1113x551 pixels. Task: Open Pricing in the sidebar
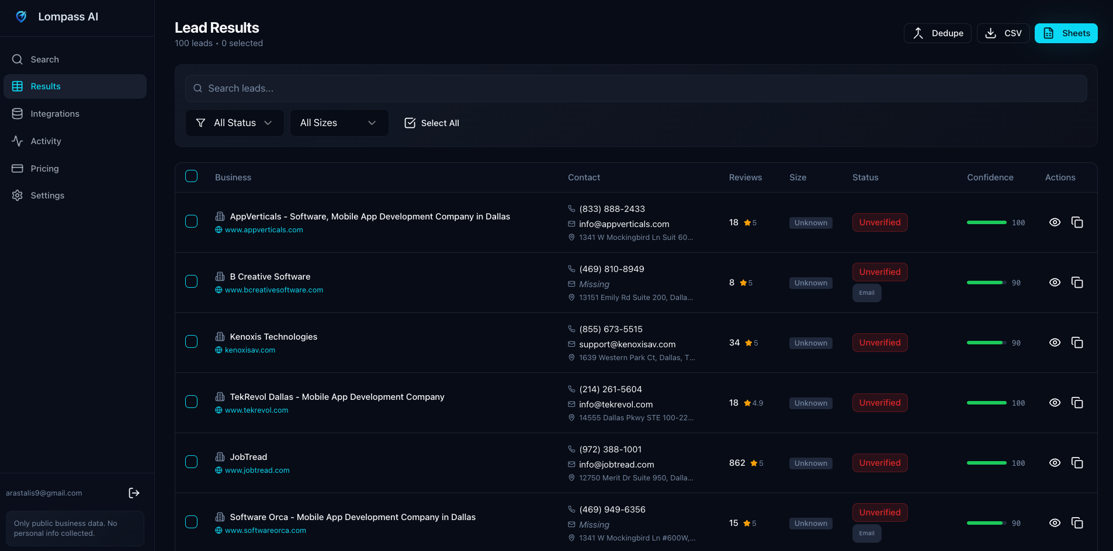pos(75,169)
